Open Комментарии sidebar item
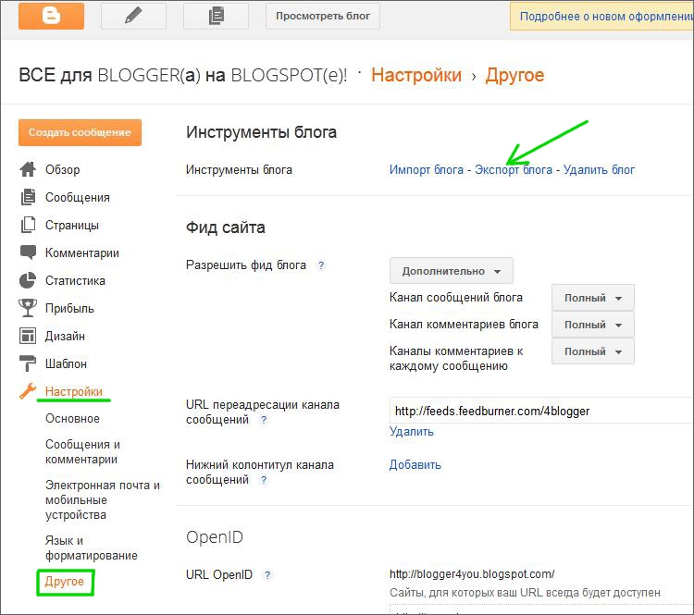694x615 pixels. [82, 253]
